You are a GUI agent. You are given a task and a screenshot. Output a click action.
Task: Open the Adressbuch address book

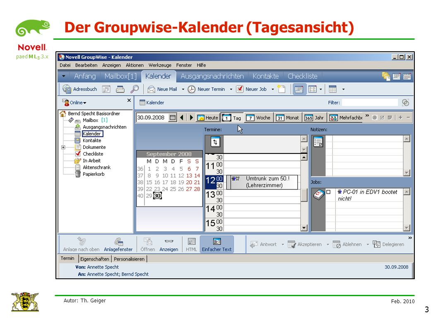[x=80, y=89]
